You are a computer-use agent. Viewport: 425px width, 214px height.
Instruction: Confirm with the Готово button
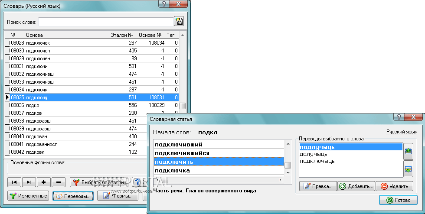398,200
